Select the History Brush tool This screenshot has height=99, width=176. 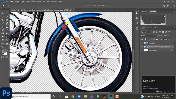pyautogui.click(x=2, y=30)
